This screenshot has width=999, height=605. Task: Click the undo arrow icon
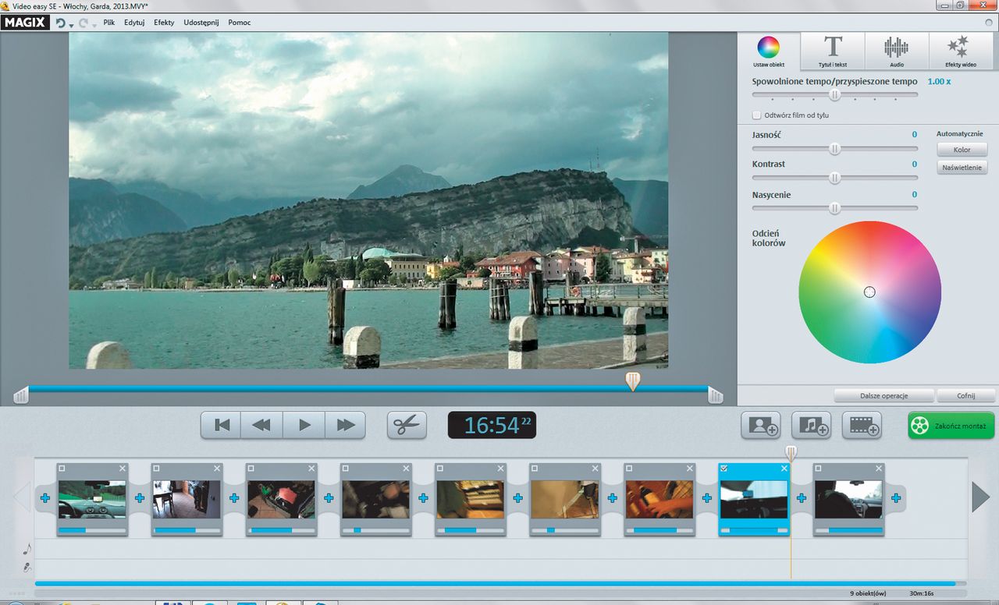(x=60, y=23)
